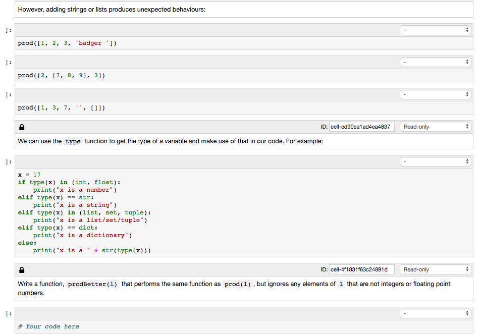Click the markdown cell explaining the type function
Image resolution: width=482 pixels, height=336 pixels.
pyautogui.click(x=202, y=141)
